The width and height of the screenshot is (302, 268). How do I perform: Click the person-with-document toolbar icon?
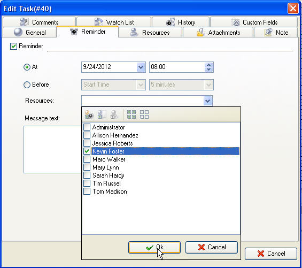102,114
